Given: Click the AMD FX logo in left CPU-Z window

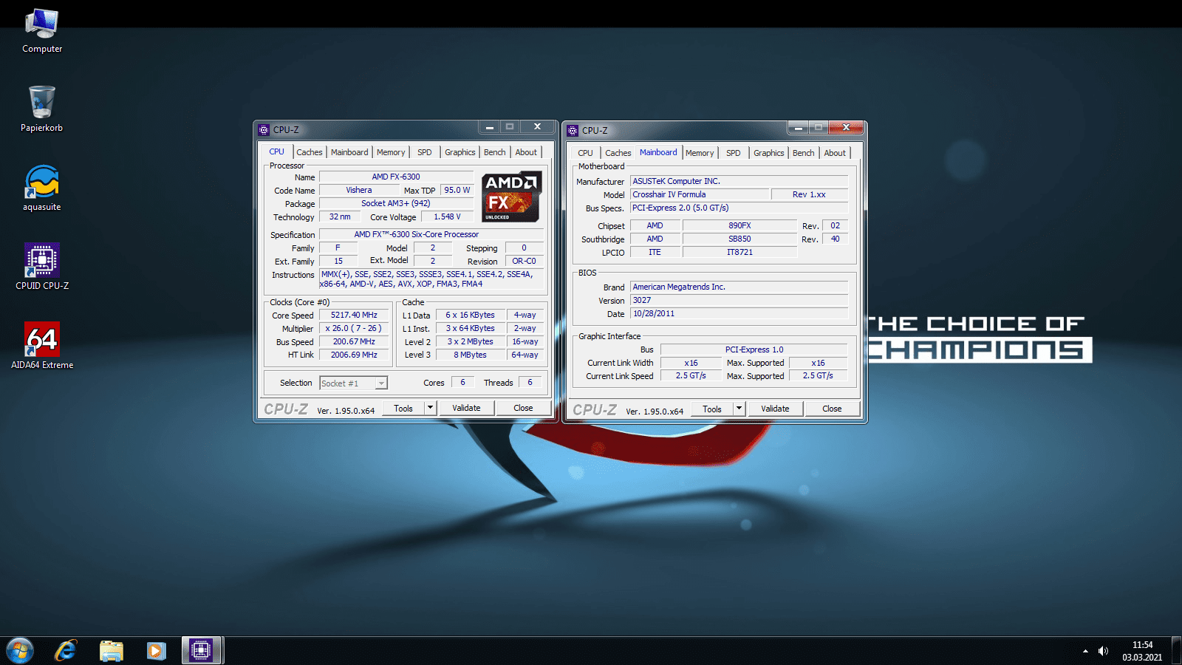Looking at the screenshot, I should click(x=512, y=197).
